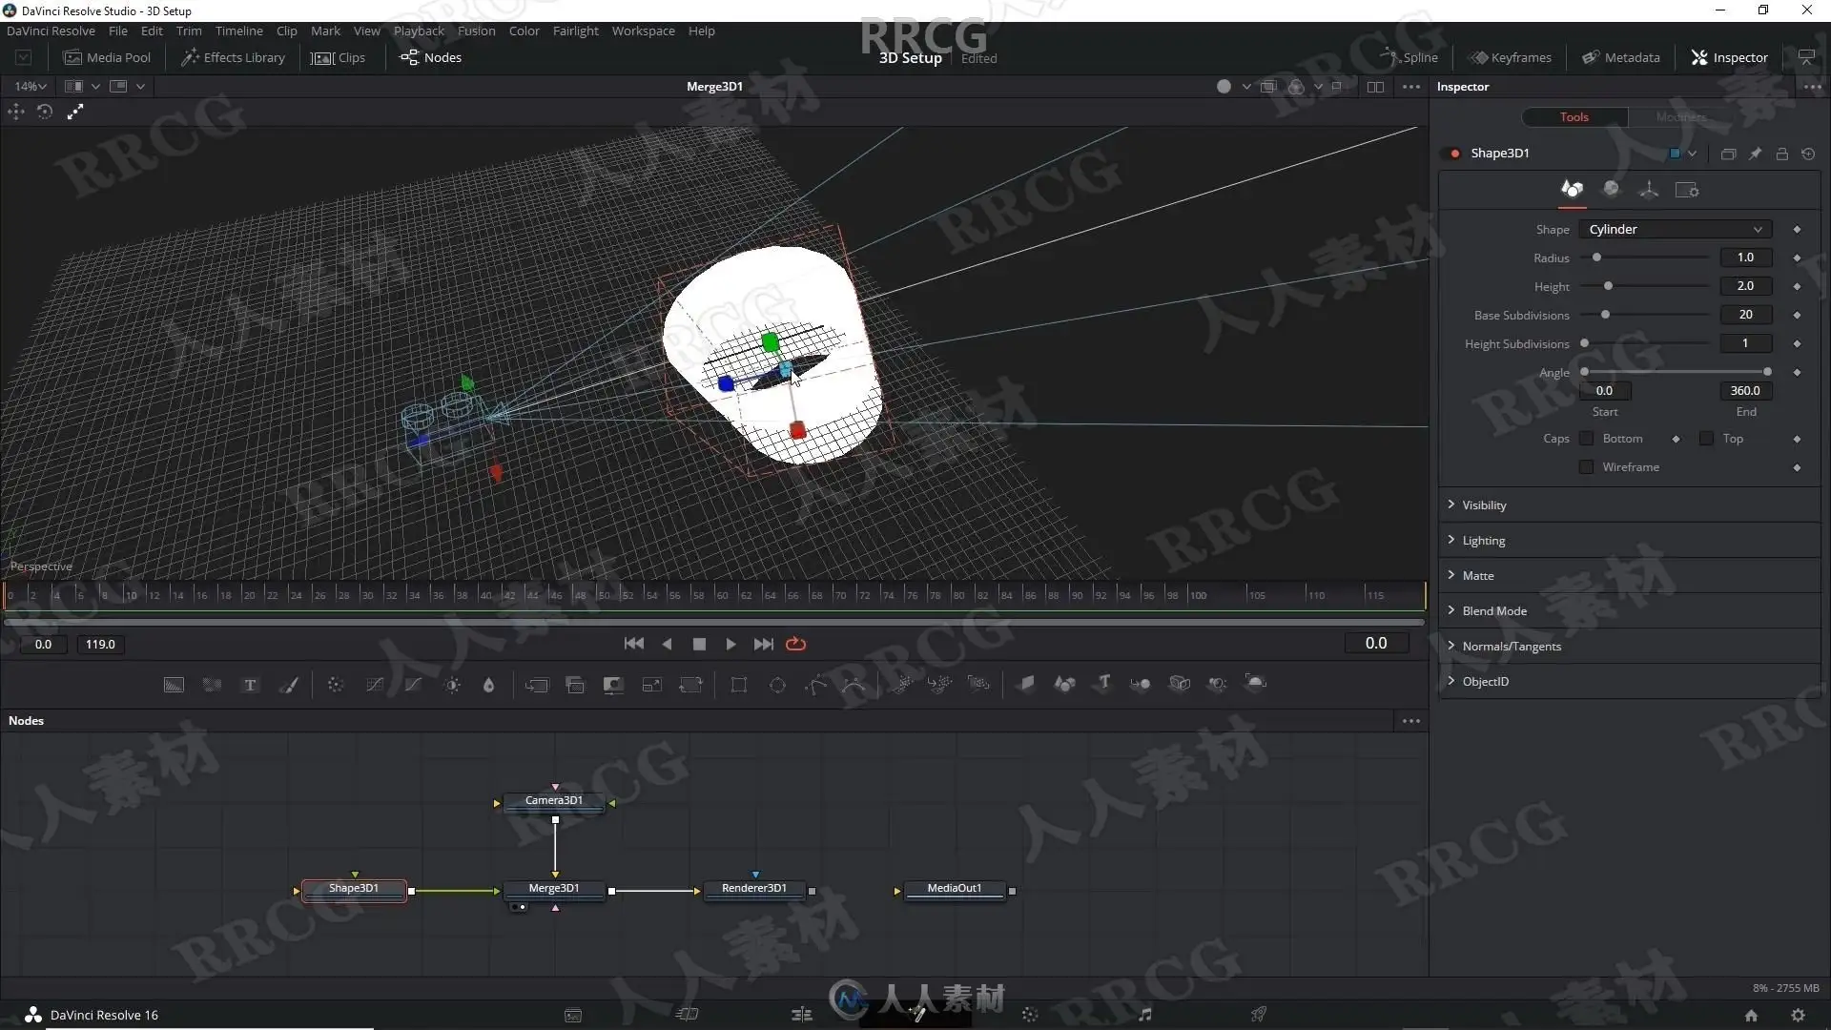Enable the Bottom cap checkbox
Screen dimensions: 1831x1030
pos(1587,439)
